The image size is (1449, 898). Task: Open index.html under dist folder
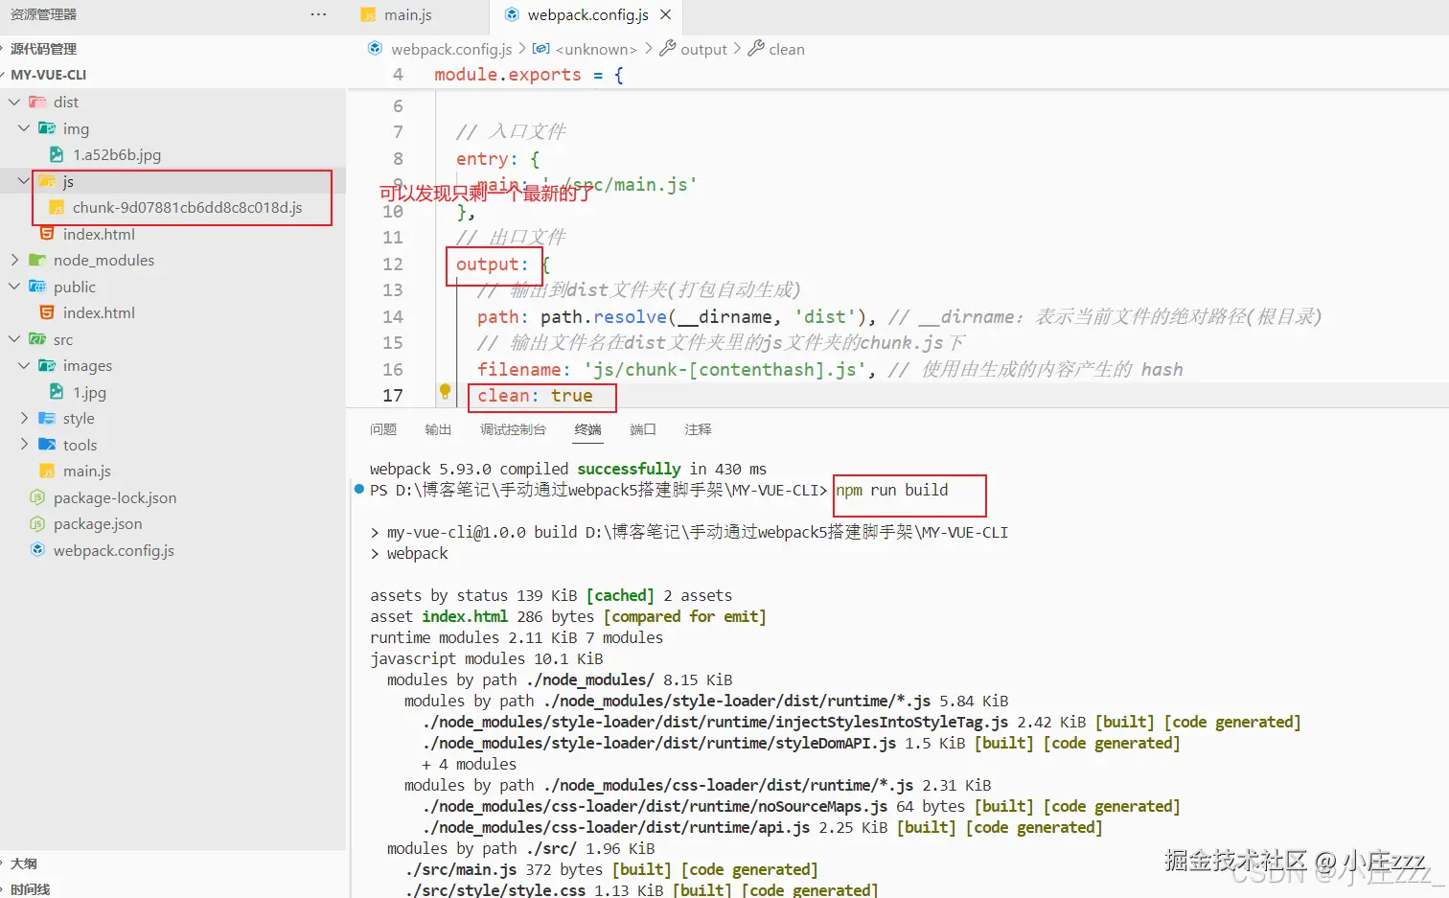click(99, 234)
